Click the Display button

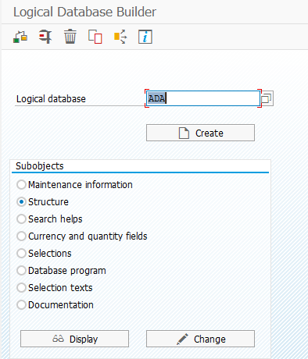point(74,339)
